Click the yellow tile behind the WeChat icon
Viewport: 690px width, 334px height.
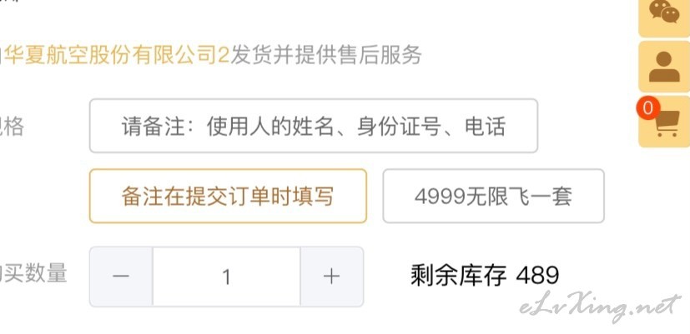click(664, 17)
